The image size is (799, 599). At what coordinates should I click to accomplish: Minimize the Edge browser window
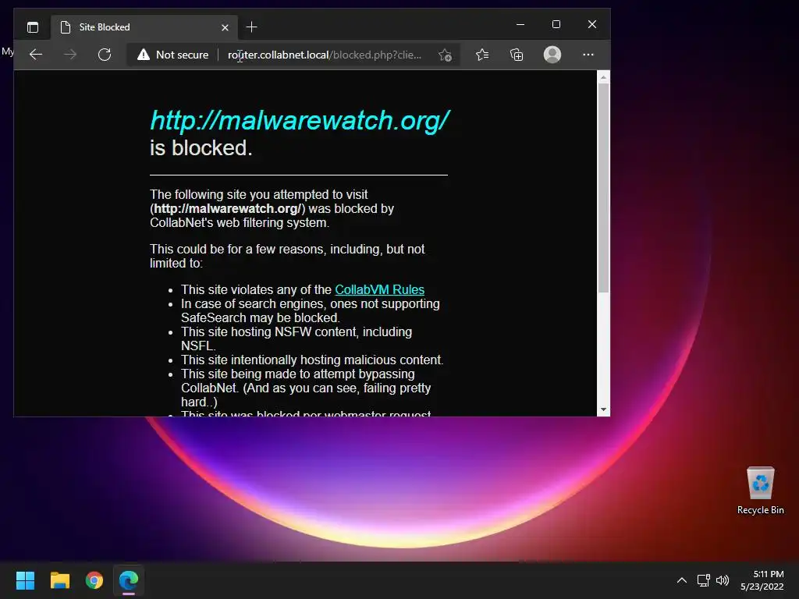tap(520, 24)
